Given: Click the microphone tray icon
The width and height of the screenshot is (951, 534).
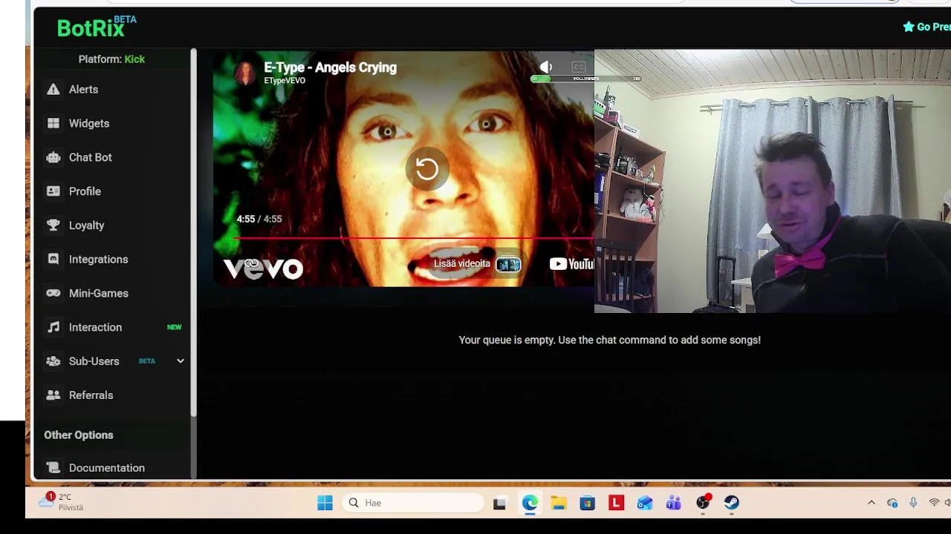Looking at the screenshot, I should pos(913,503).
